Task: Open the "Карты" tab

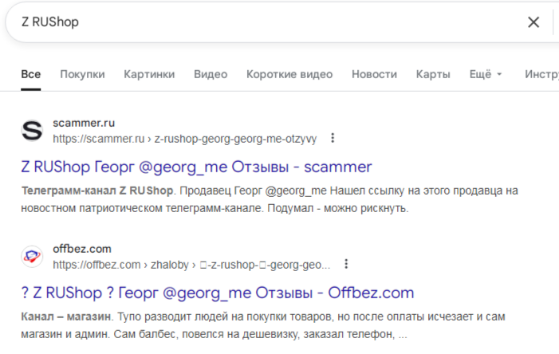Action: click(x=433, y=74)
